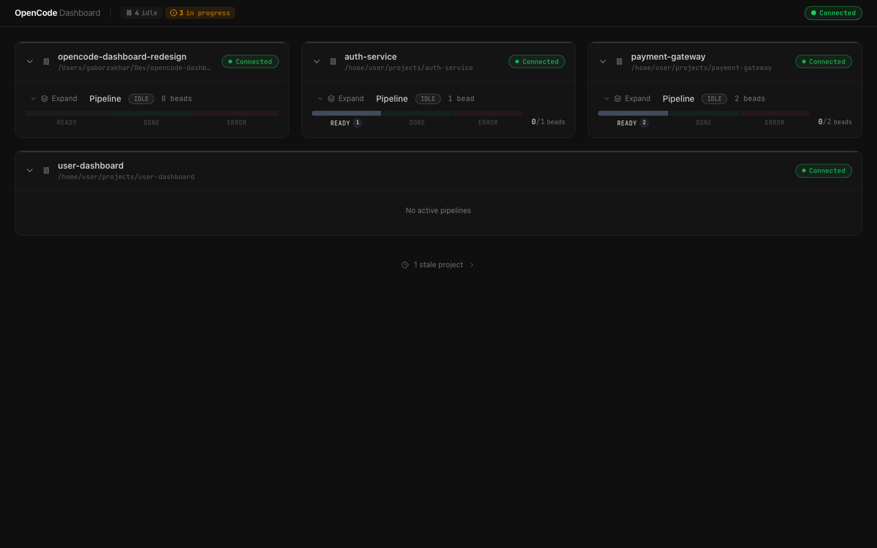Screen dimensions: 877x548
Task: Click arrow chevron after '1 stale project'
Action: coord(472,265)
